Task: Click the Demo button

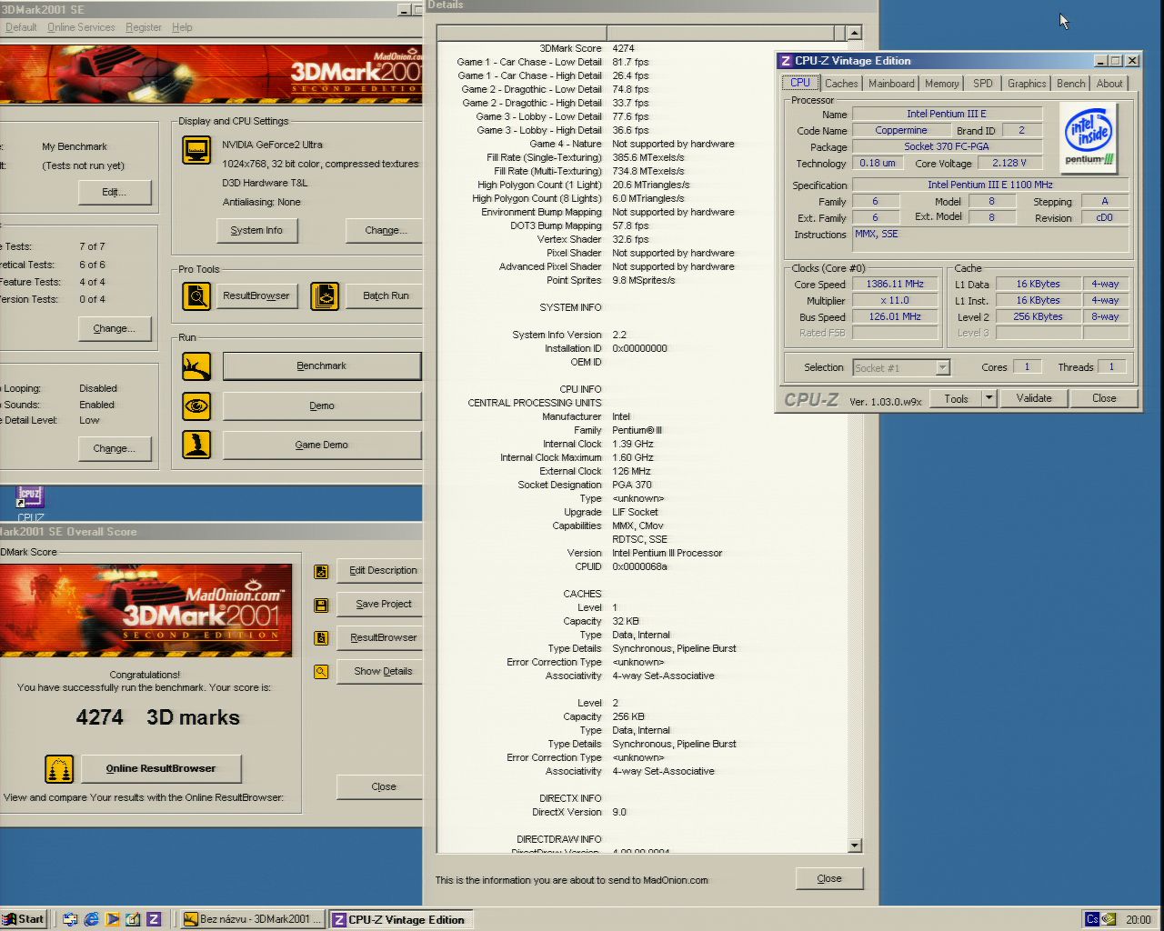Action: coord(322,405)
